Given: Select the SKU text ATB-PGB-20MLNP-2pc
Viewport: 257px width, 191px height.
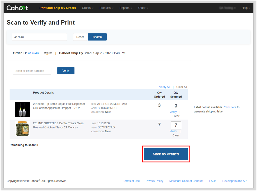Looking at the screenshot, I should pyautogui.click(x=112, y=104).
